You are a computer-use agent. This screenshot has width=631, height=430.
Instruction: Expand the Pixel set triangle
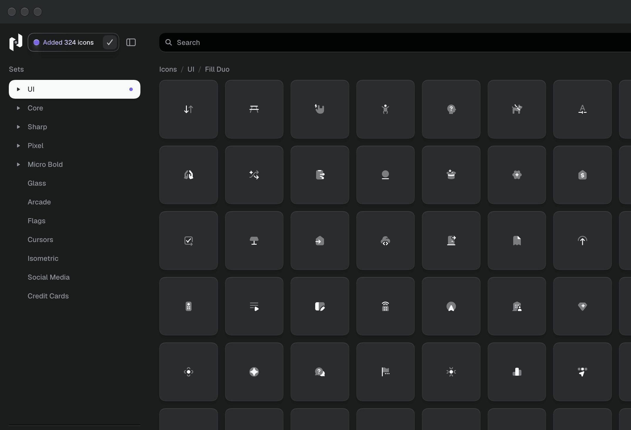pos(18,146)
